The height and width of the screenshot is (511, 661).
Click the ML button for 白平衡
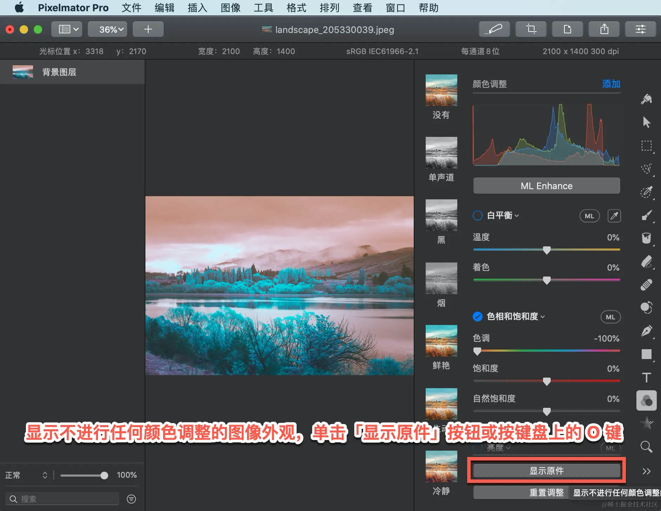(589, 216)
